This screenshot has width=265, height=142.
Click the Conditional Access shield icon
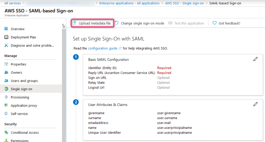[x=6, y=132]
